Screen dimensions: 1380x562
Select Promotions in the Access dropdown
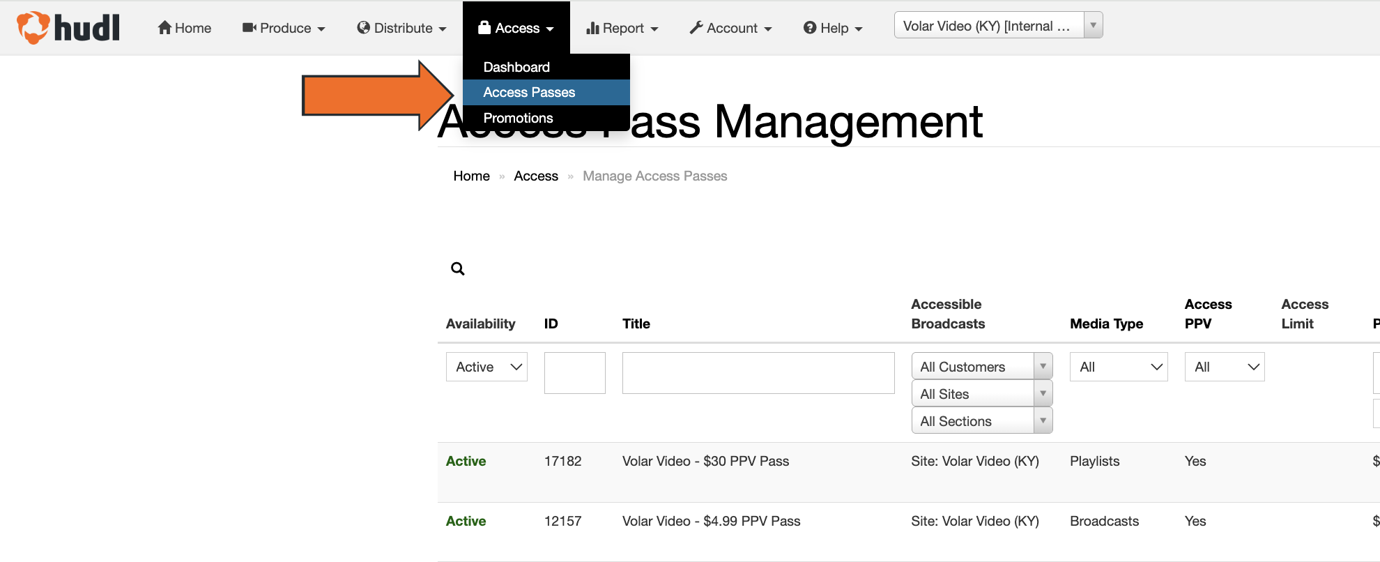546,118
